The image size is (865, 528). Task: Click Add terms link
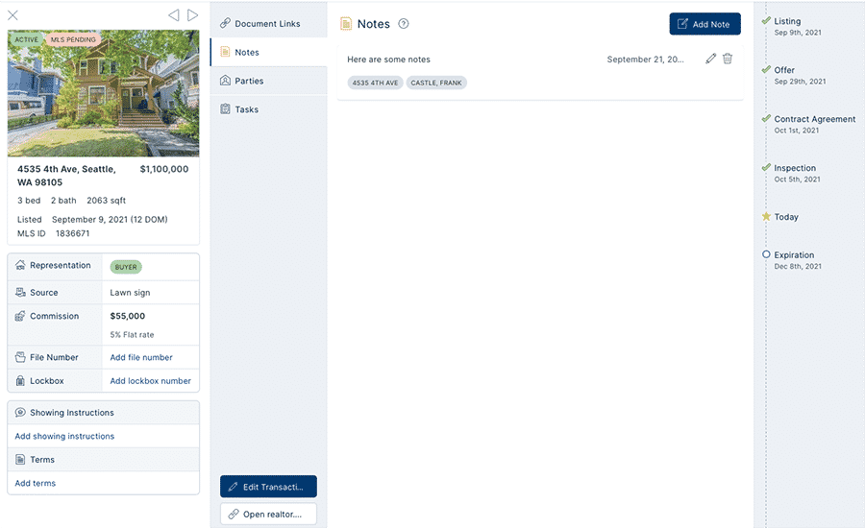coord(36,483)
